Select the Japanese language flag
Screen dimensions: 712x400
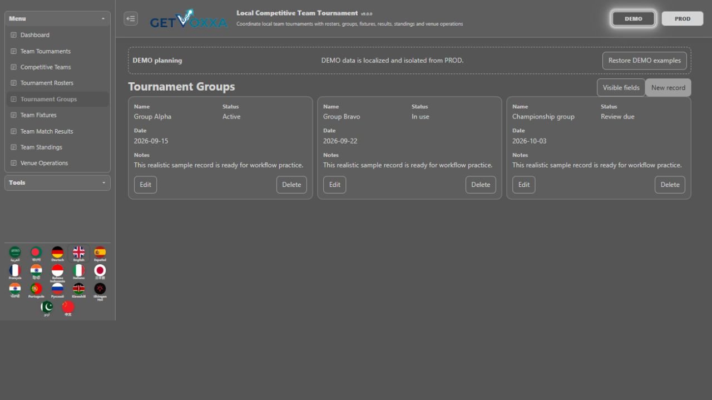(100, 271)
